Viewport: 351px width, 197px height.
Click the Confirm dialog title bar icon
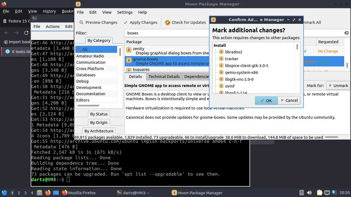(x=213, y=20)
